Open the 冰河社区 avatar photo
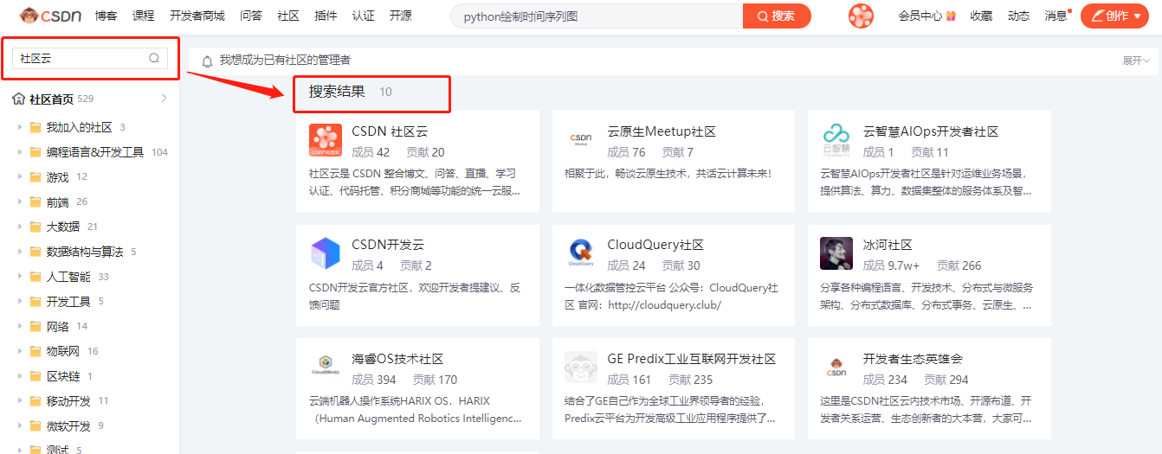The width and height of the screenshot is (1162, 454). (836, 253)
